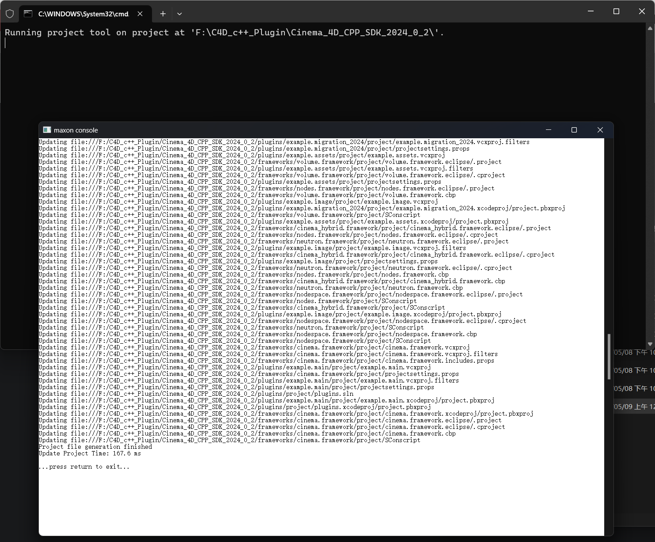This screenshot has height=542, width=655.
Task: Click the maxon console title text
Action: point(76,130)
